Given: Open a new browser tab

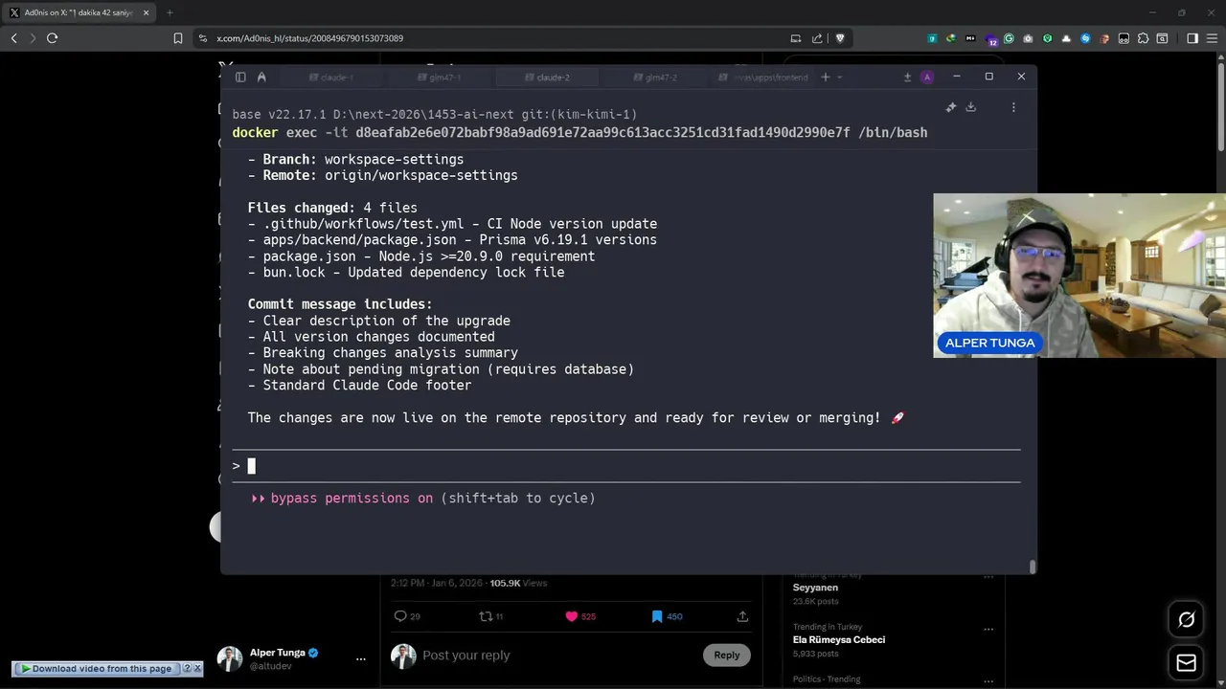Looking at the screenshot, I should pos(170,12).
